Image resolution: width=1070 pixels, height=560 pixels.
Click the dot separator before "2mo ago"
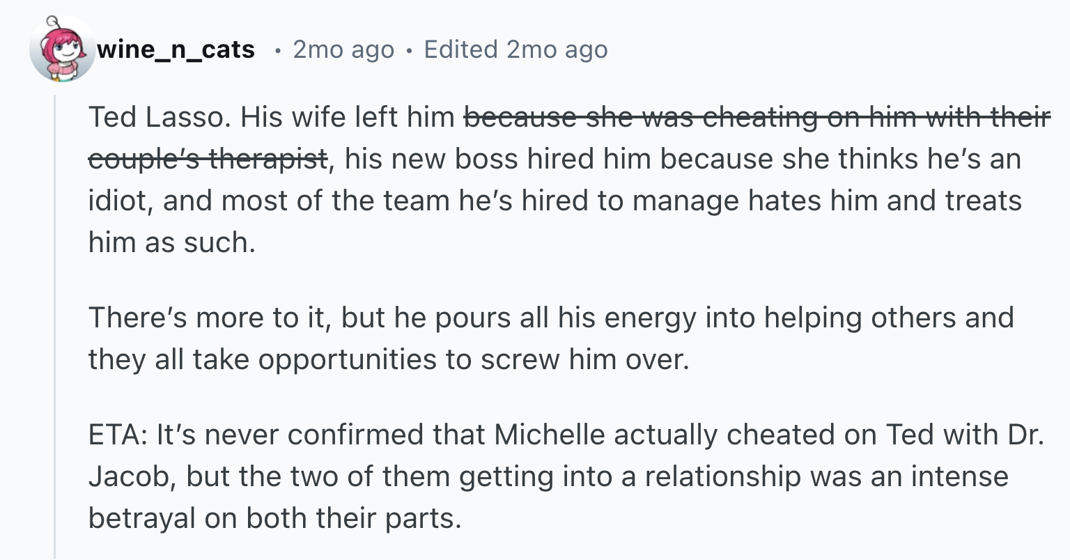click(x=278, y=51)
